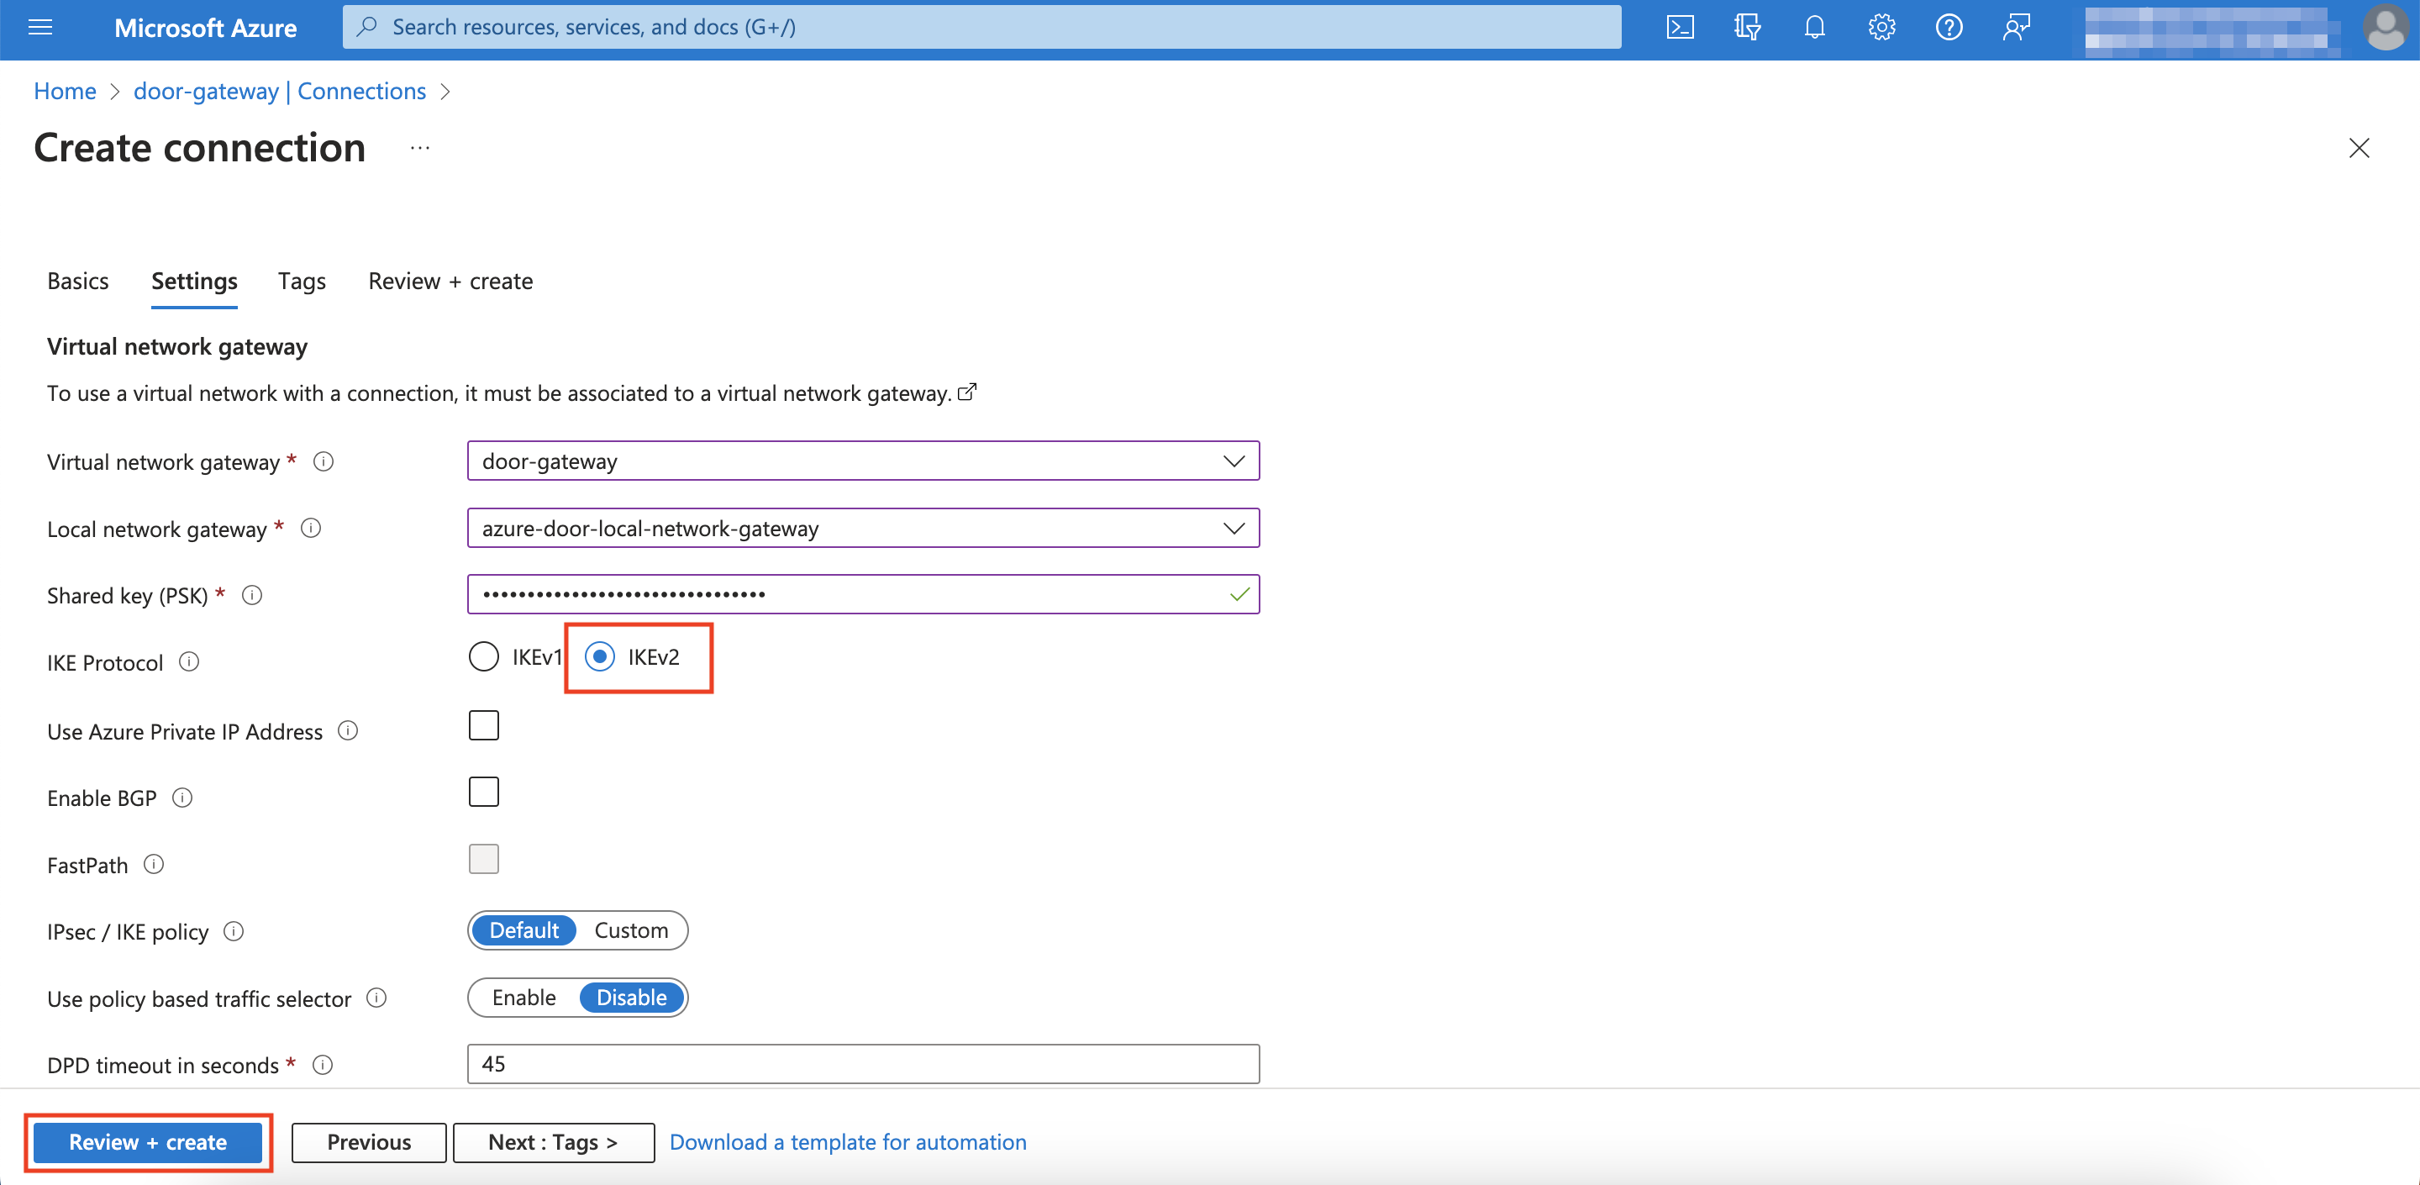Image resolution: width=2420 pixels, height=1185 pixels.
Task: Send feedback to Microsoft
Action: tap(2015, 27)
